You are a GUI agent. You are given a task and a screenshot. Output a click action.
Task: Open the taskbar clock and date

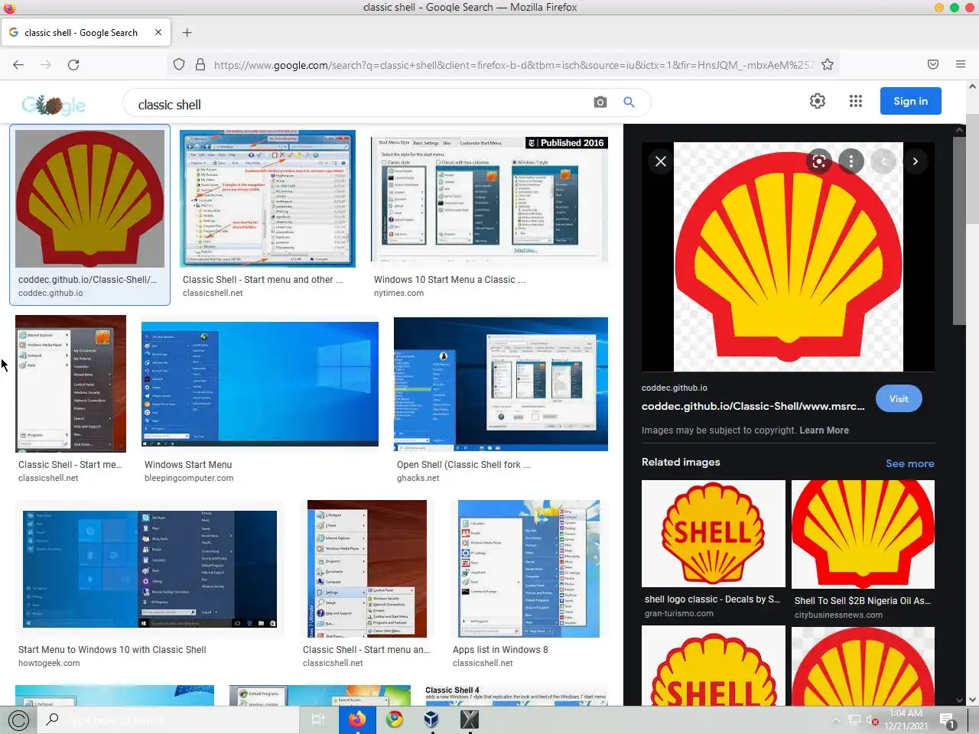906,719
